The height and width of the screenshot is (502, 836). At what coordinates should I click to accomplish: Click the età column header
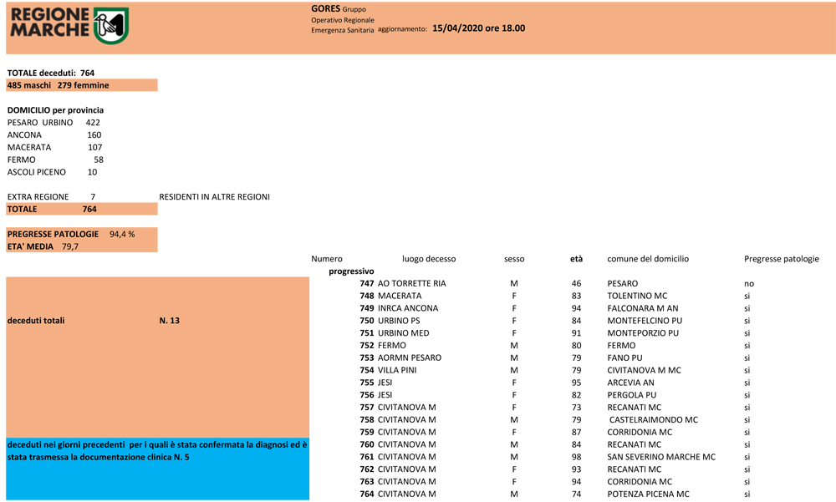pyautogui.click(x=576, y=259)
